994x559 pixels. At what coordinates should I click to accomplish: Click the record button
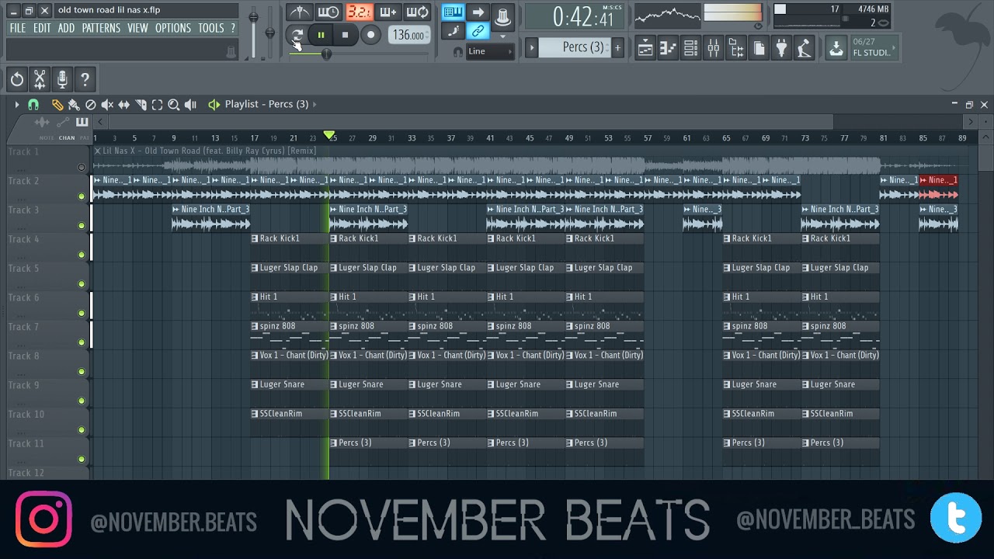(x=370, y=35)
